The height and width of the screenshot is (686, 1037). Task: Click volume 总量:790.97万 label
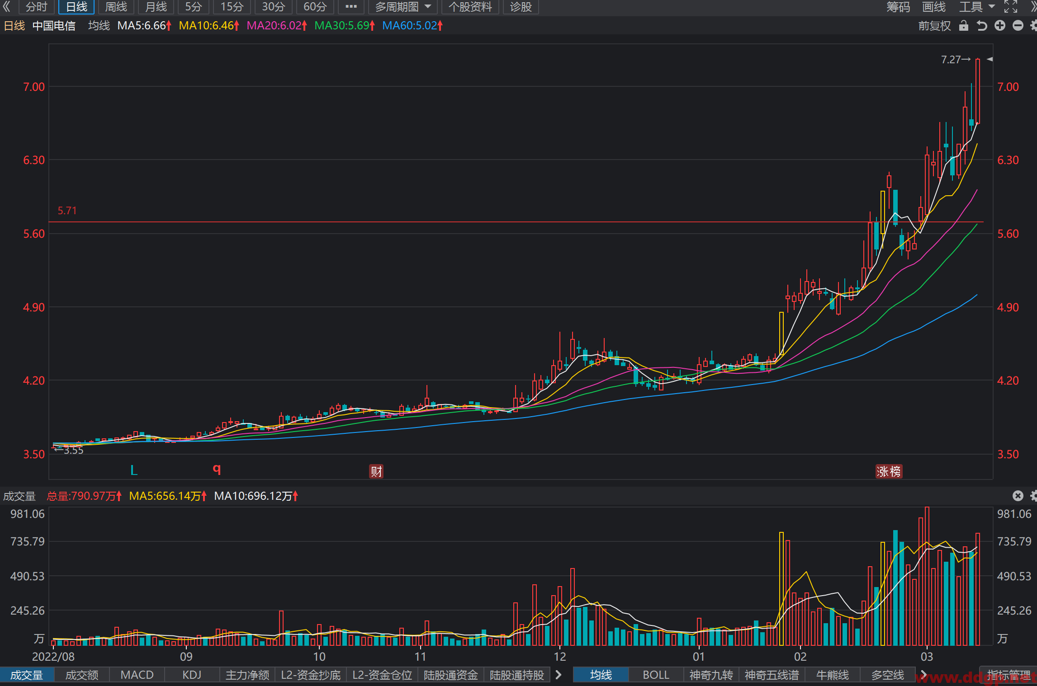[x=84, y=496]
